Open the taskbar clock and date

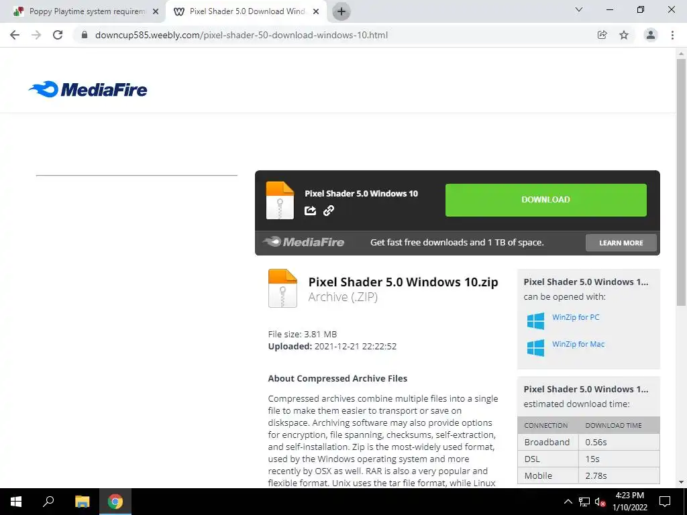[x=630, y=502]
